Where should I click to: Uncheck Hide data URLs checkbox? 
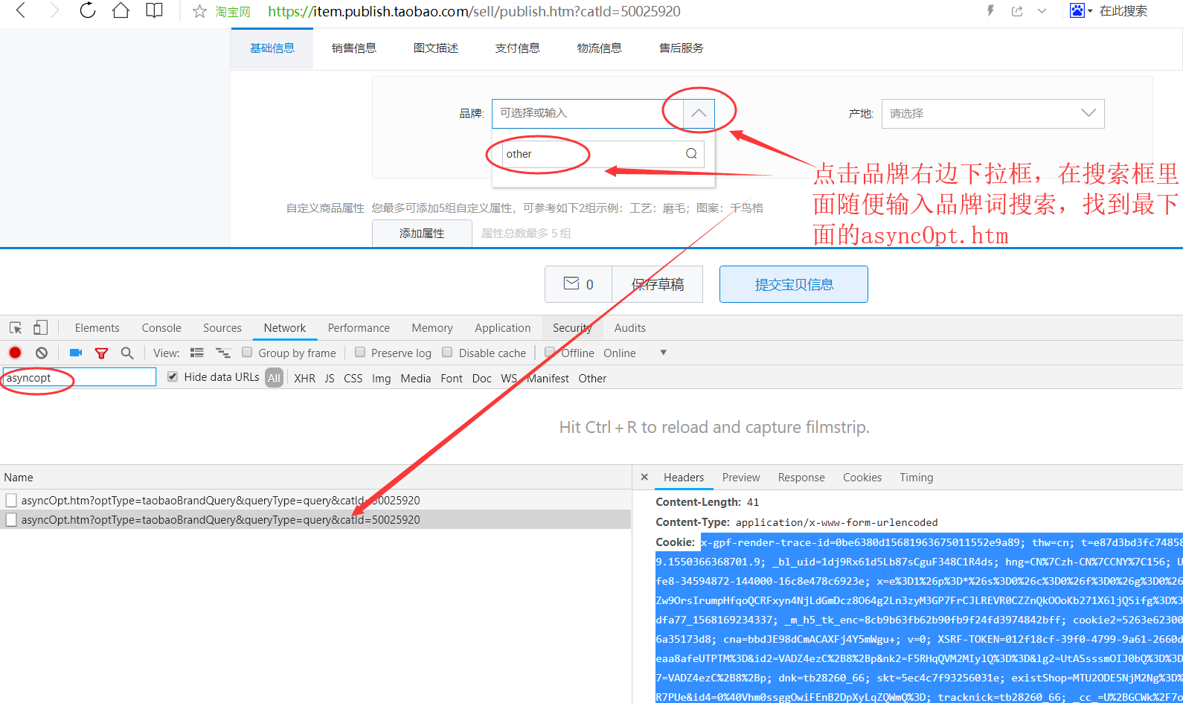(x=173, y=377)
